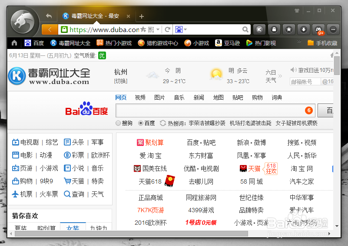Go back with the orange back button
This screenshot has height=246, width=348.
click(x=50, y=29)
